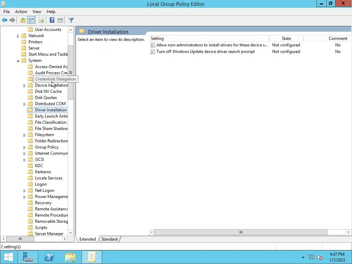Toggle Show/Hide Action Pane icon
The height and width of the screenshot is (264, 352).
[60, 20]
